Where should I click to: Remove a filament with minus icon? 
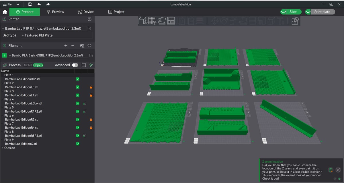[x=73, y=46]
